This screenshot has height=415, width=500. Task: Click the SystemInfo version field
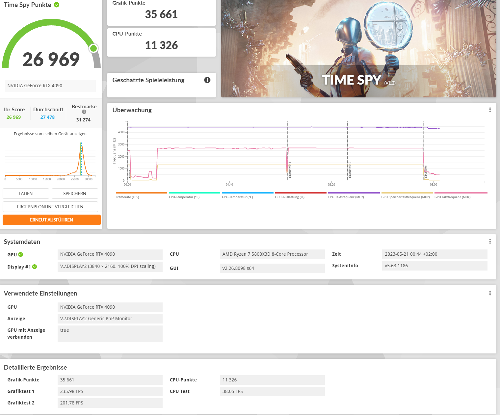434,266
